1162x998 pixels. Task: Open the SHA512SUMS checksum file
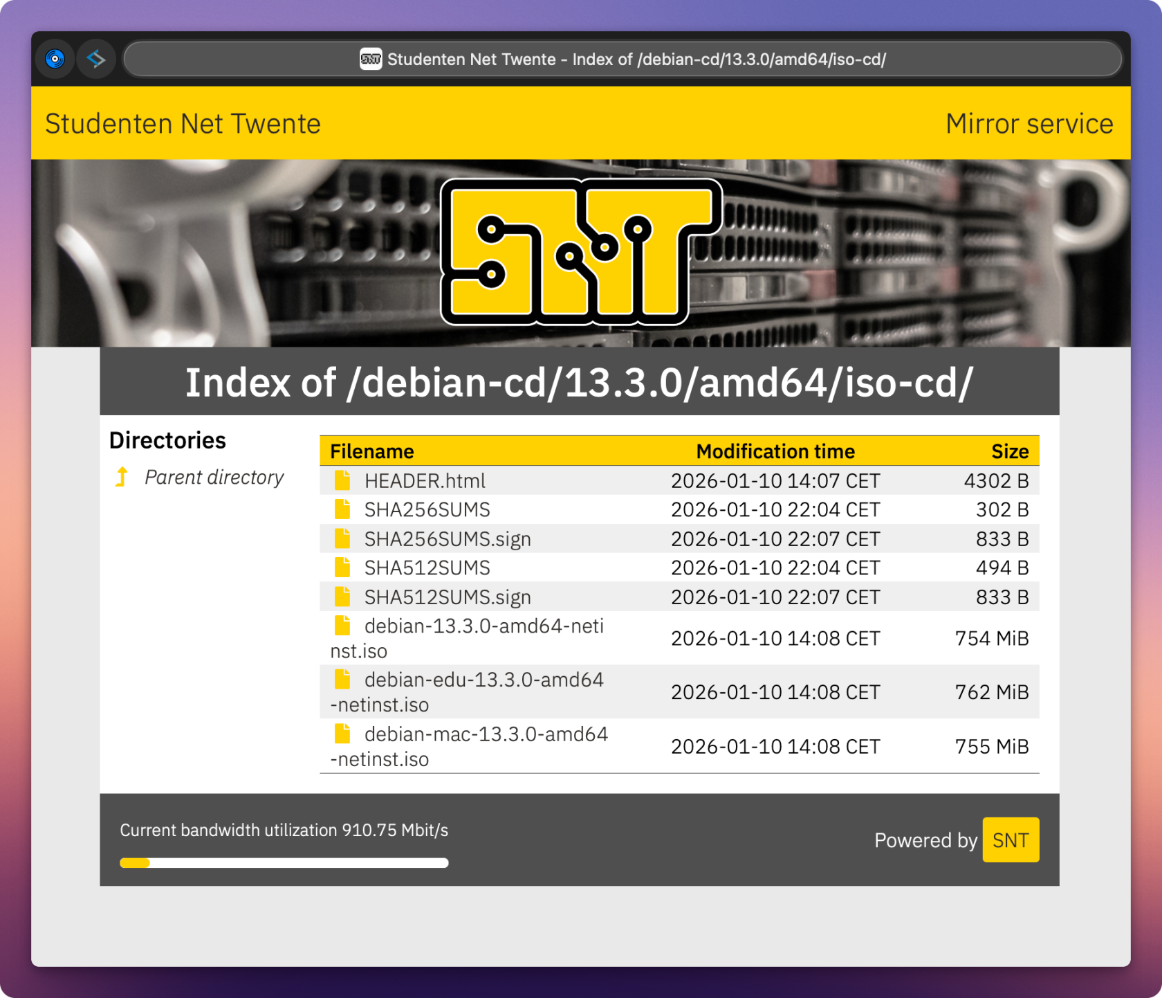pyautogui.click(x=427, y=568)
